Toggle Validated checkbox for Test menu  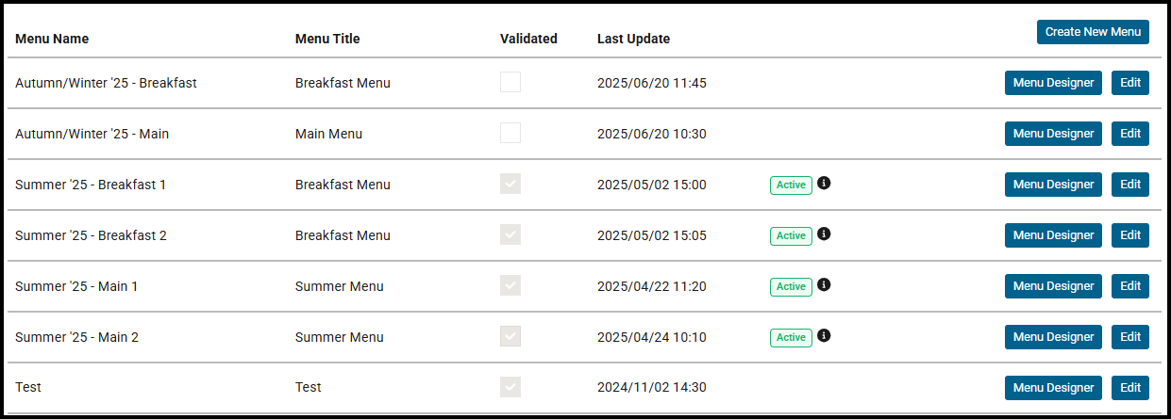coord(510,387)
